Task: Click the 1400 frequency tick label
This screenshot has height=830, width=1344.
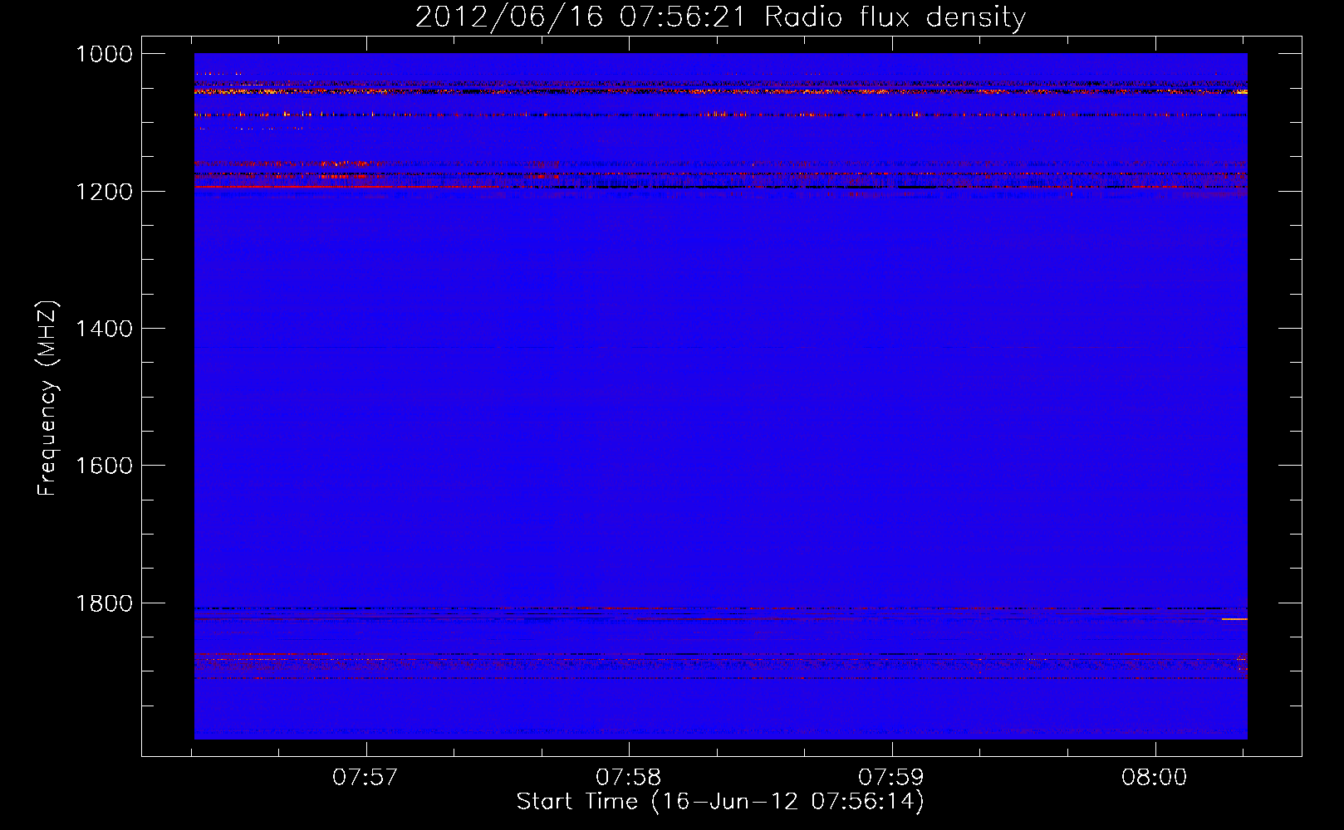Action: coord(104,329)
